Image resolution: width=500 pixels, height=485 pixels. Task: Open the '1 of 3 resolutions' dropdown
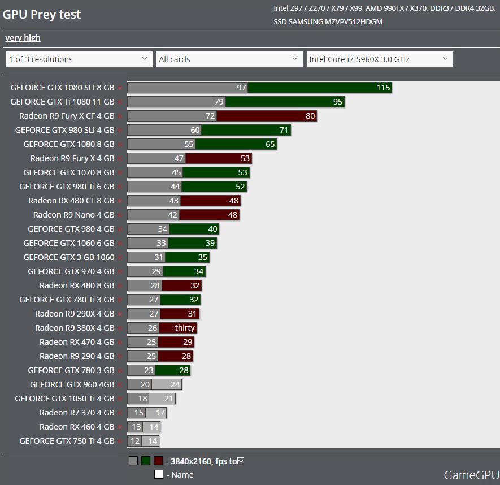(79, 59)
